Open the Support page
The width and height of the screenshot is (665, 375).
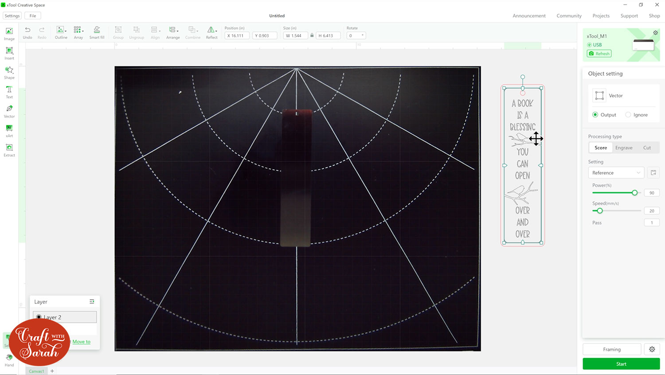(x=629, y=15)
